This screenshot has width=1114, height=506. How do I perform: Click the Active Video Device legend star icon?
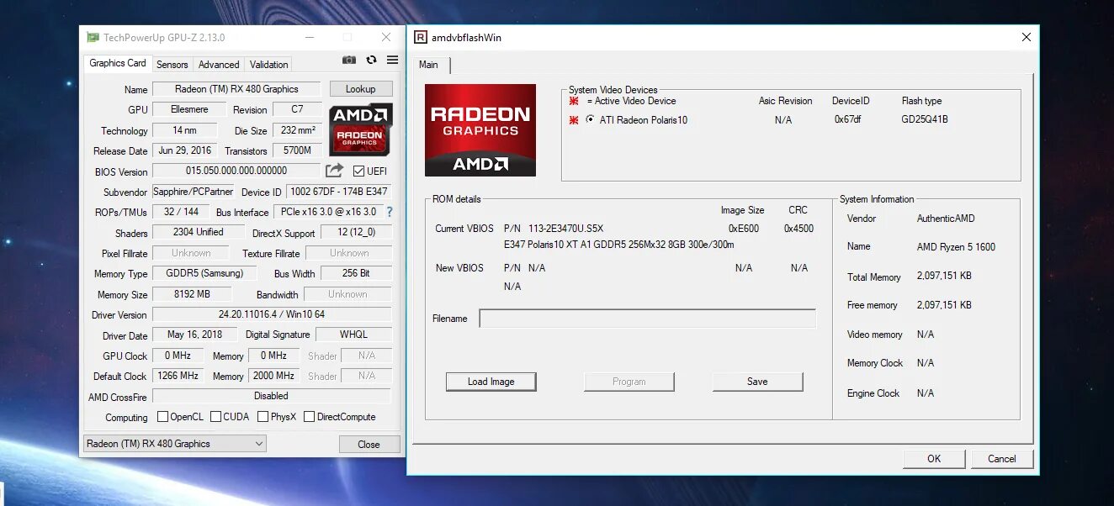pos(574,101)
